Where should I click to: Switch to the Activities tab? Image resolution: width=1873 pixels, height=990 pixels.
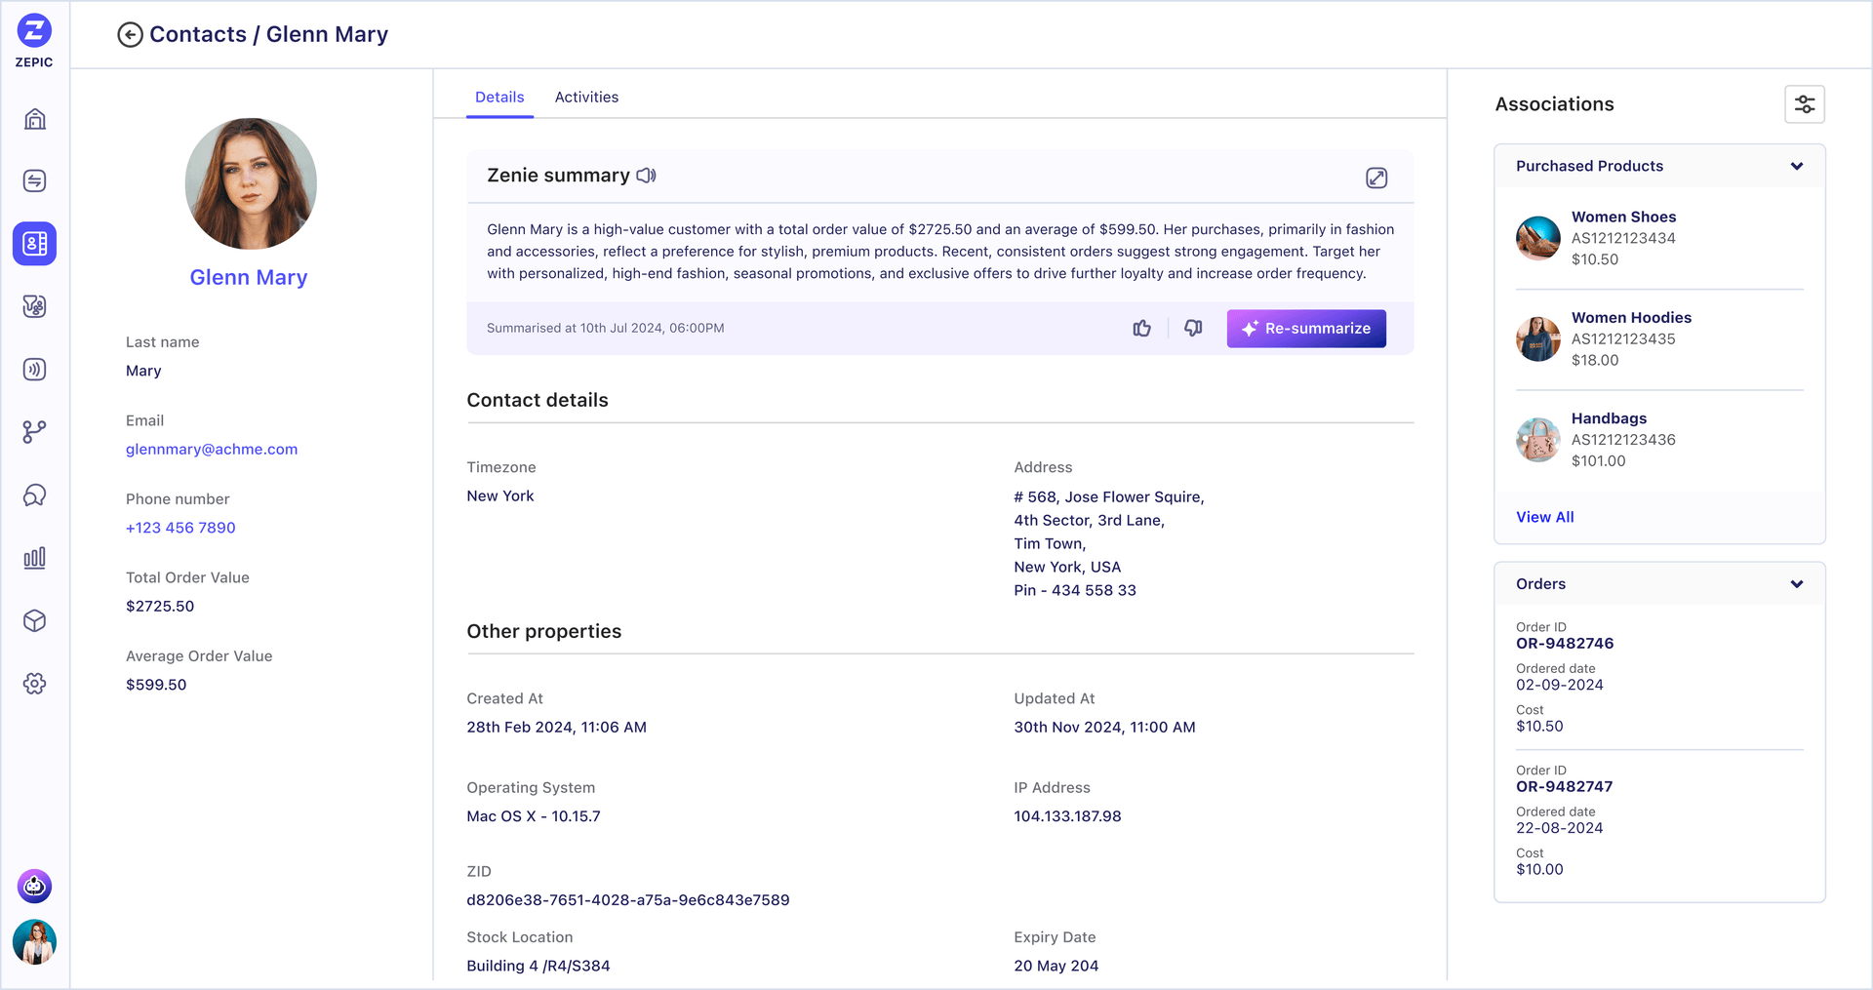pyautogui.click(x=586, y=98)
